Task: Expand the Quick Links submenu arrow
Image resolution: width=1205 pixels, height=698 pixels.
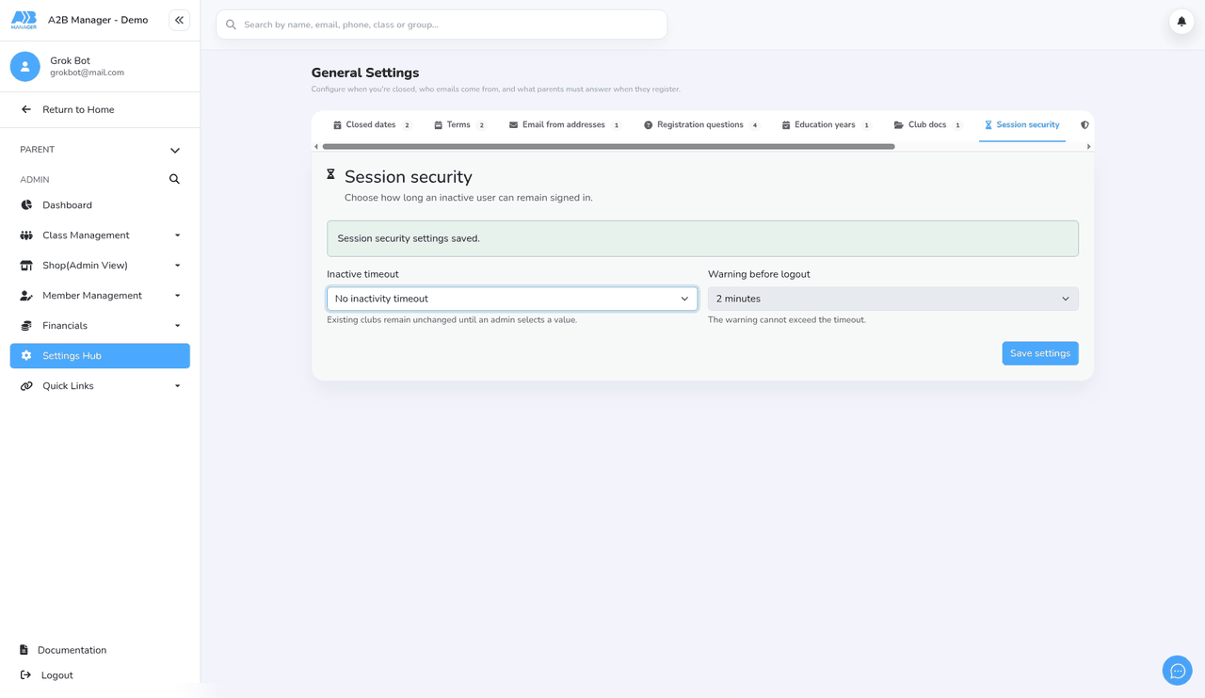Action: click(177, 386)
